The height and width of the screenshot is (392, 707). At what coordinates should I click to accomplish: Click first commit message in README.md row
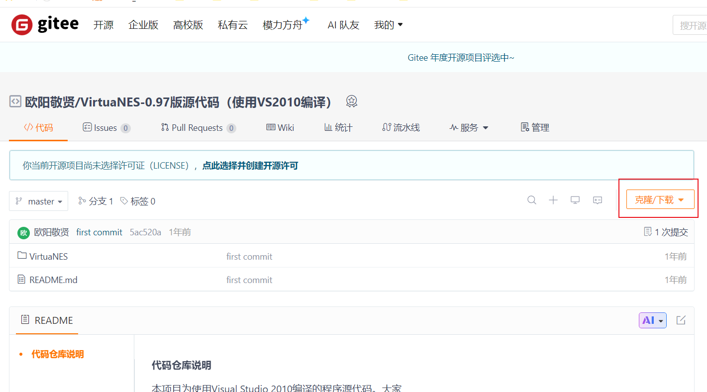click(249, 280)
